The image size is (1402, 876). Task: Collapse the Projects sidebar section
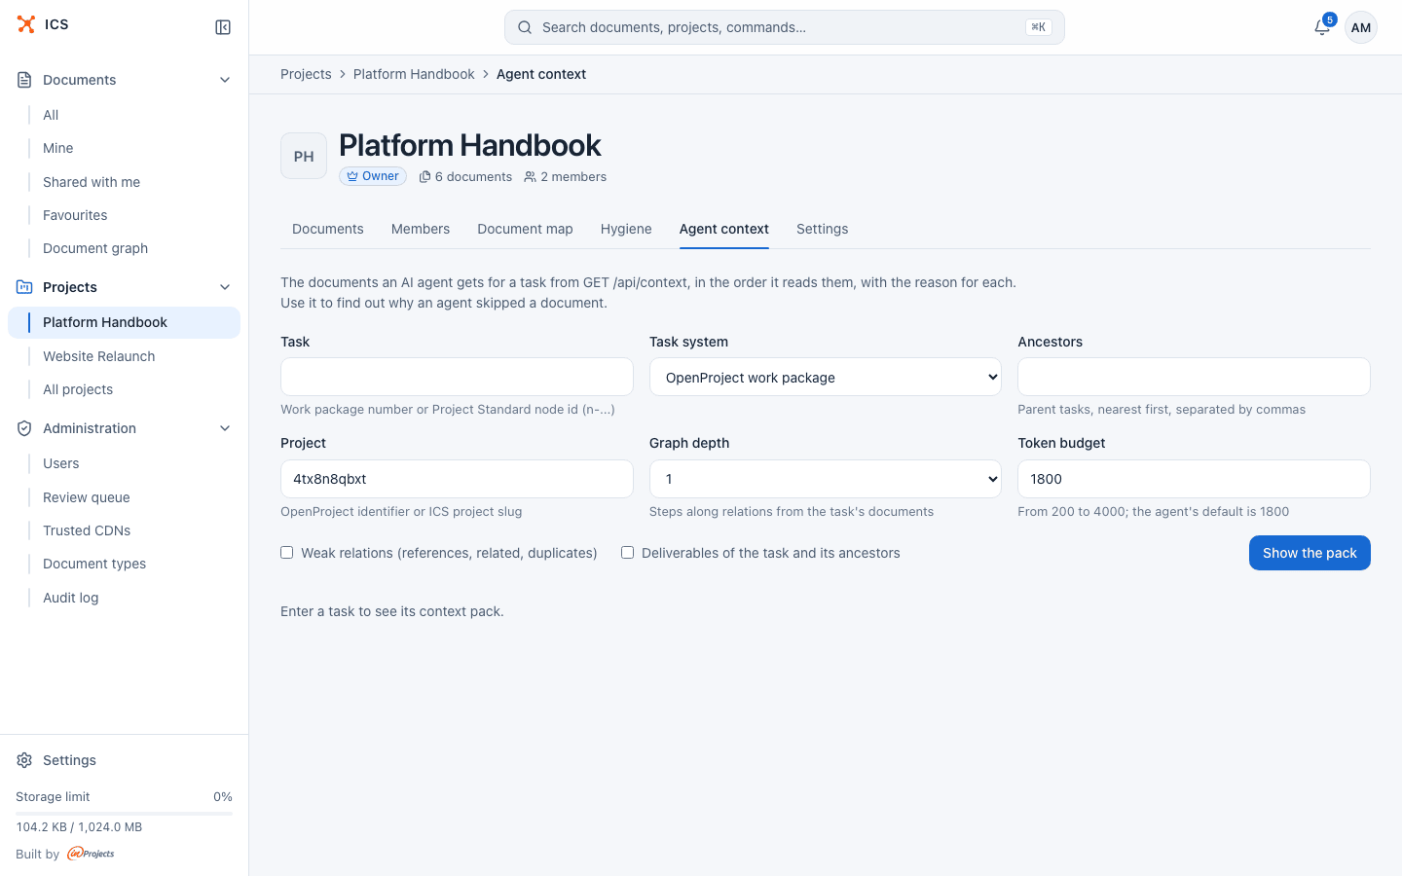[x=225, y=287]
